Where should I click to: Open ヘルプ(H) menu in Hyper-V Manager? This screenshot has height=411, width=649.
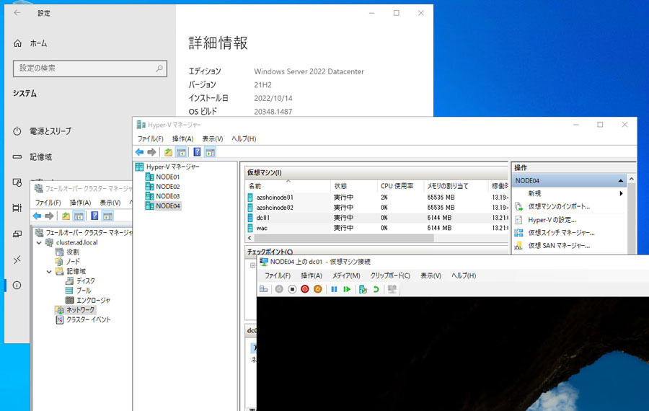tap(244, 138)
